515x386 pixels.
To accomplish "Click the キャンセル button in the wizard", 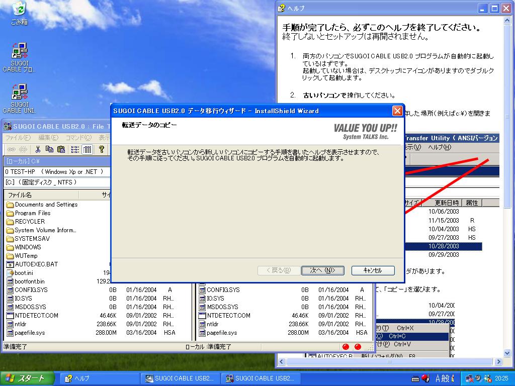I will tap(373, 270).
